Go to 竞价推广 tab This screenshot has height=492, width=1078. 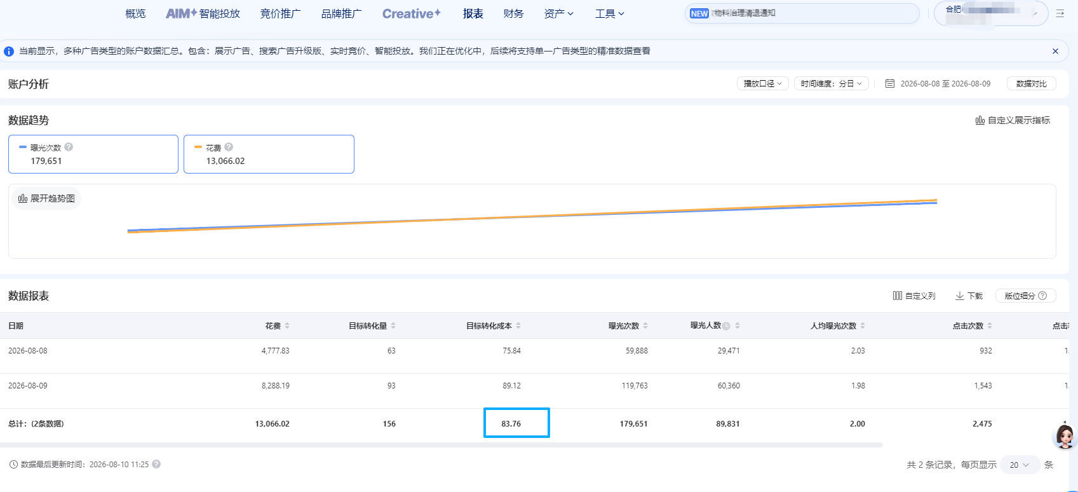click(x=280, y=13)
